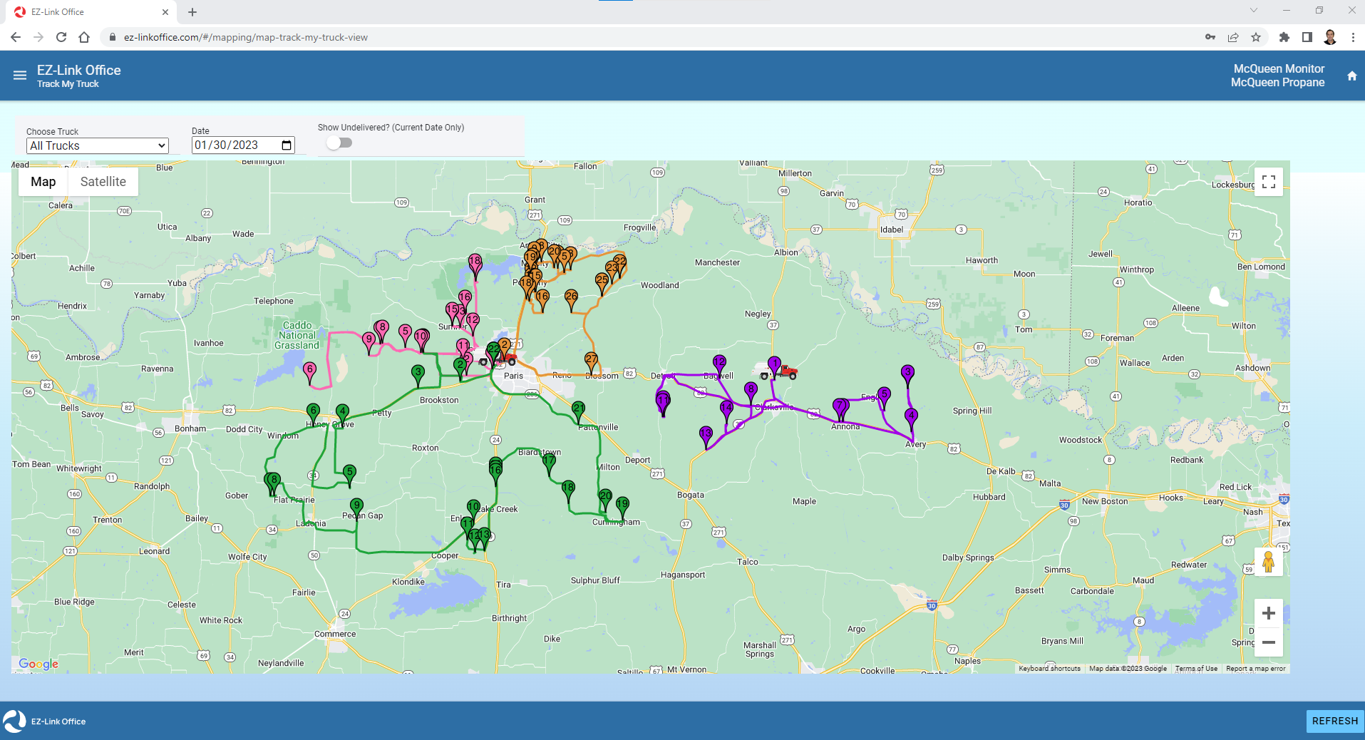Zoom in using the plus icon
This screenshot has height=740, width=1365.
pyautogui.click(x=1269, y=613)
